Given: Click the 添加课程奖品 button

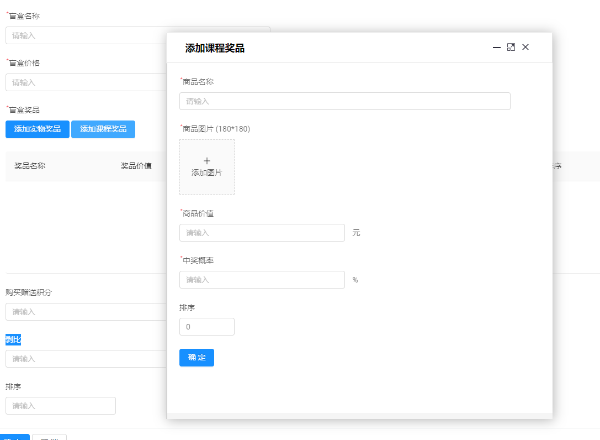Looking at the screenshot, I should [103, 129].
